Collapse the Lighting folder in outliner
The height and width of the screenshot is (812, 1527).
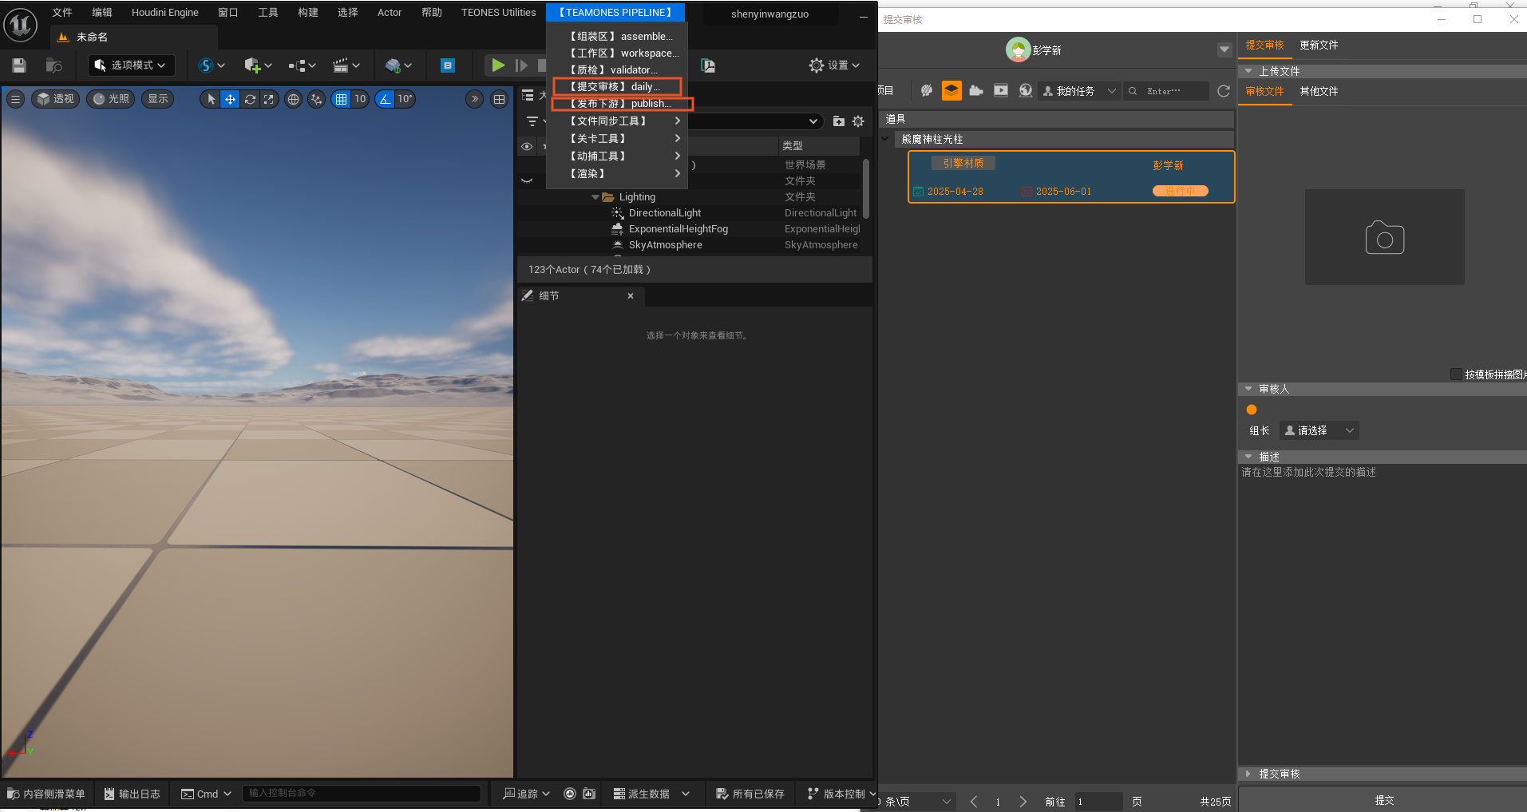(595, 197)
